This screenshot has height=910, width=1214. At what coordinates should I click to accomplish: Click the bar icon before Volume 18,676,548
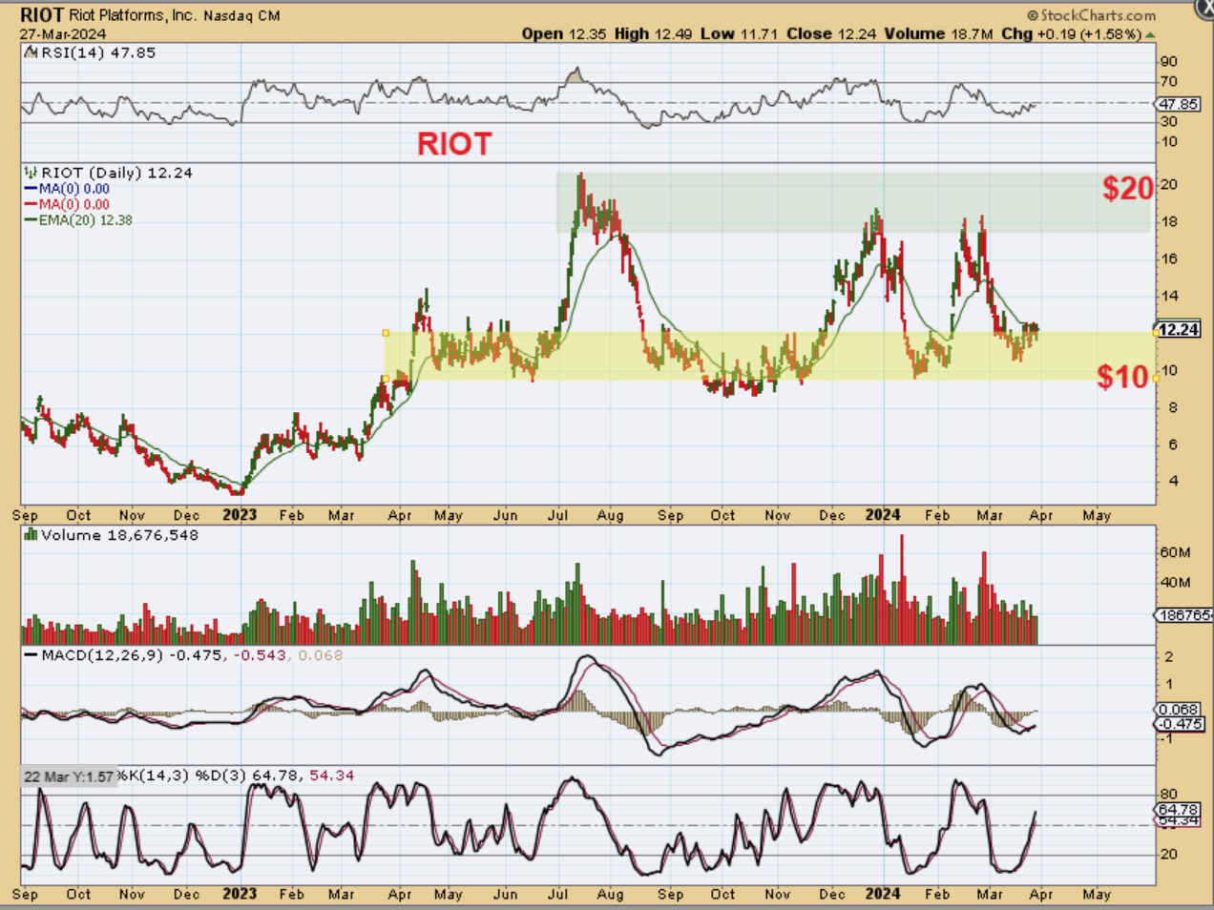pyautogui.click(x=31, y=535)
